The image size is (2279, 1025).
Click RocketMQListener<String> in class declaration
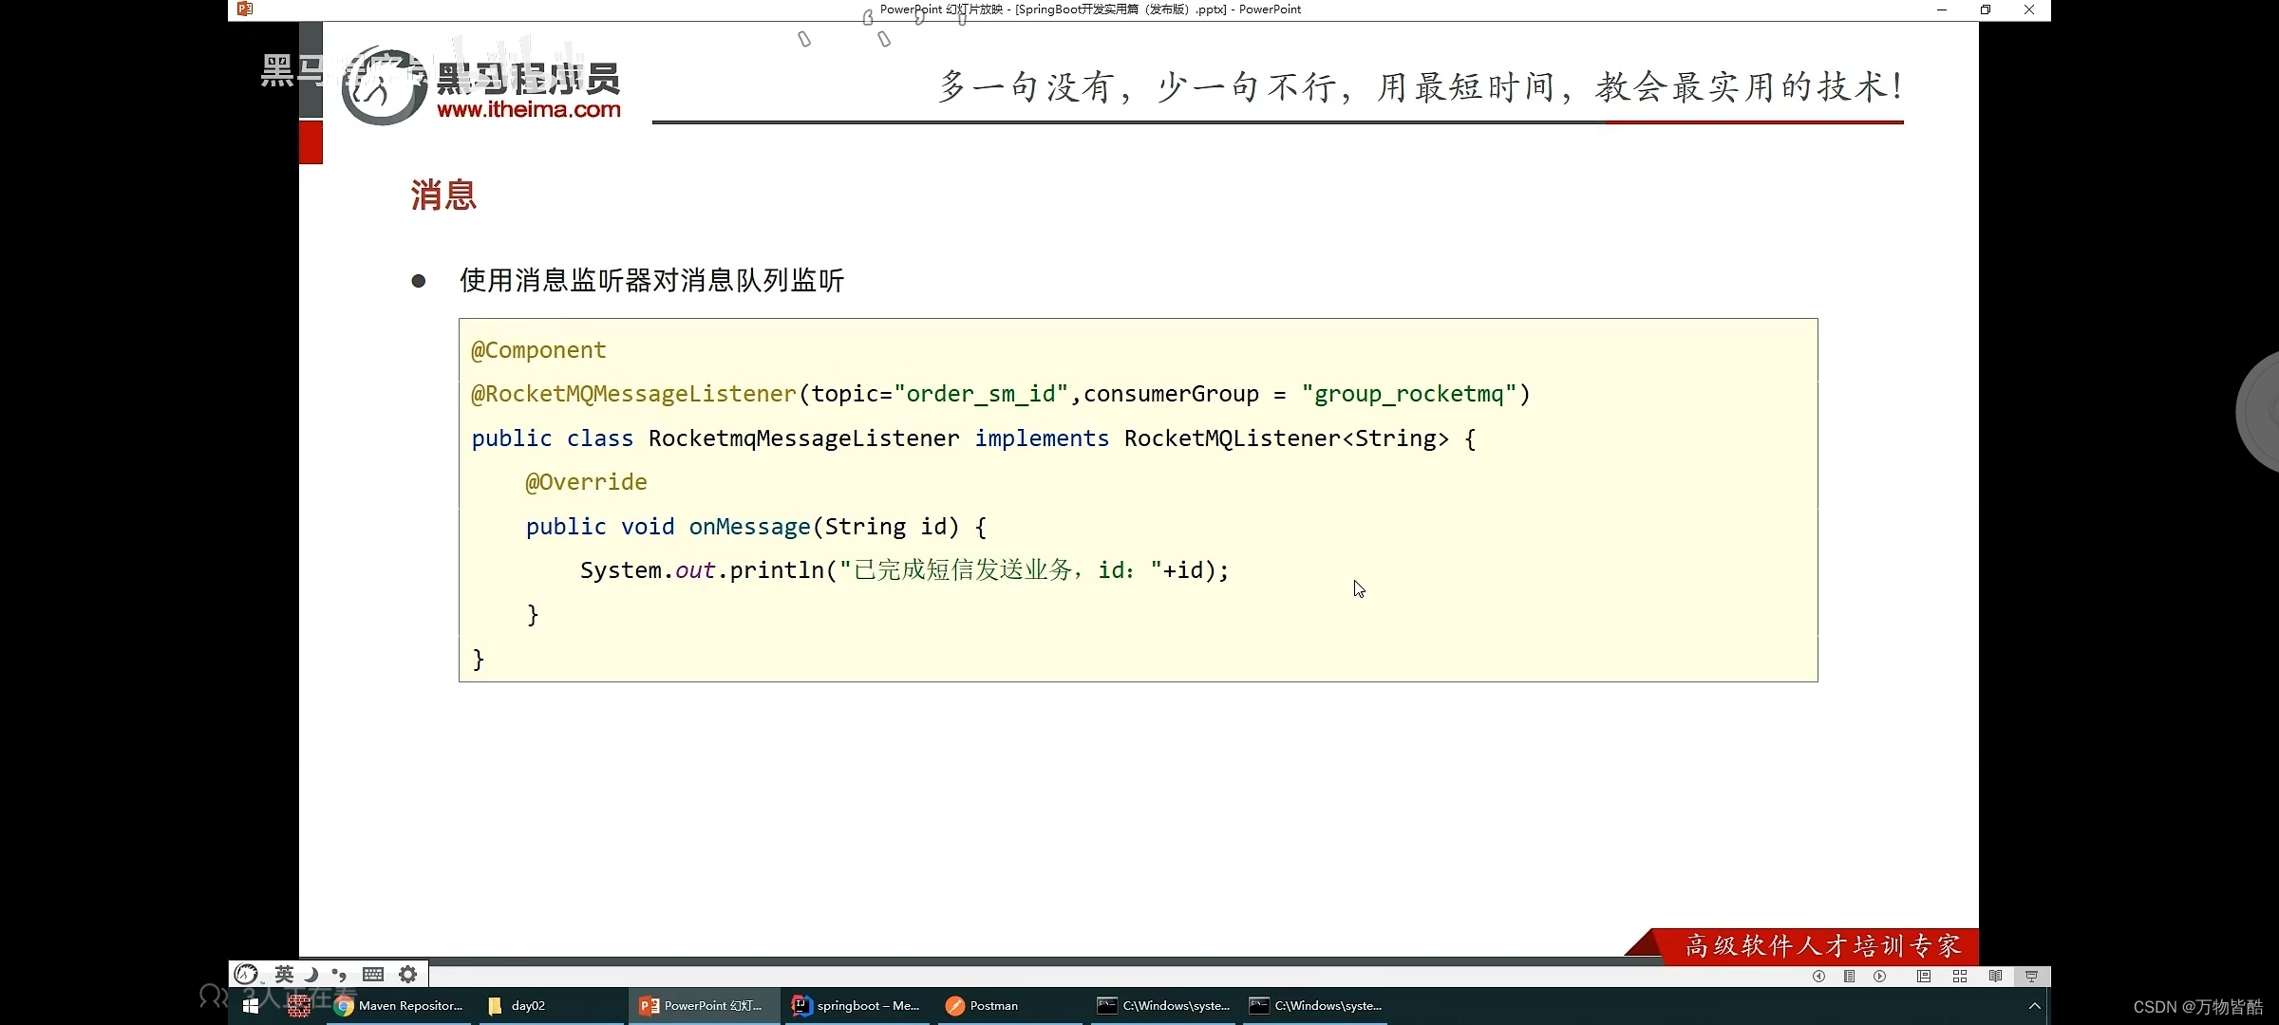(1287, 438)
